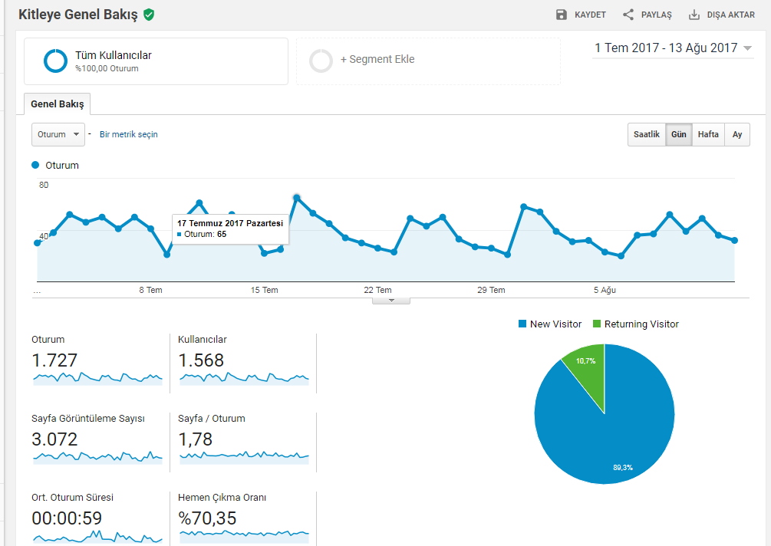Viewport: 771px width, 546px height.
Task: Click the KAYDET save floppy-disk icon
Action: coord(561,15)
